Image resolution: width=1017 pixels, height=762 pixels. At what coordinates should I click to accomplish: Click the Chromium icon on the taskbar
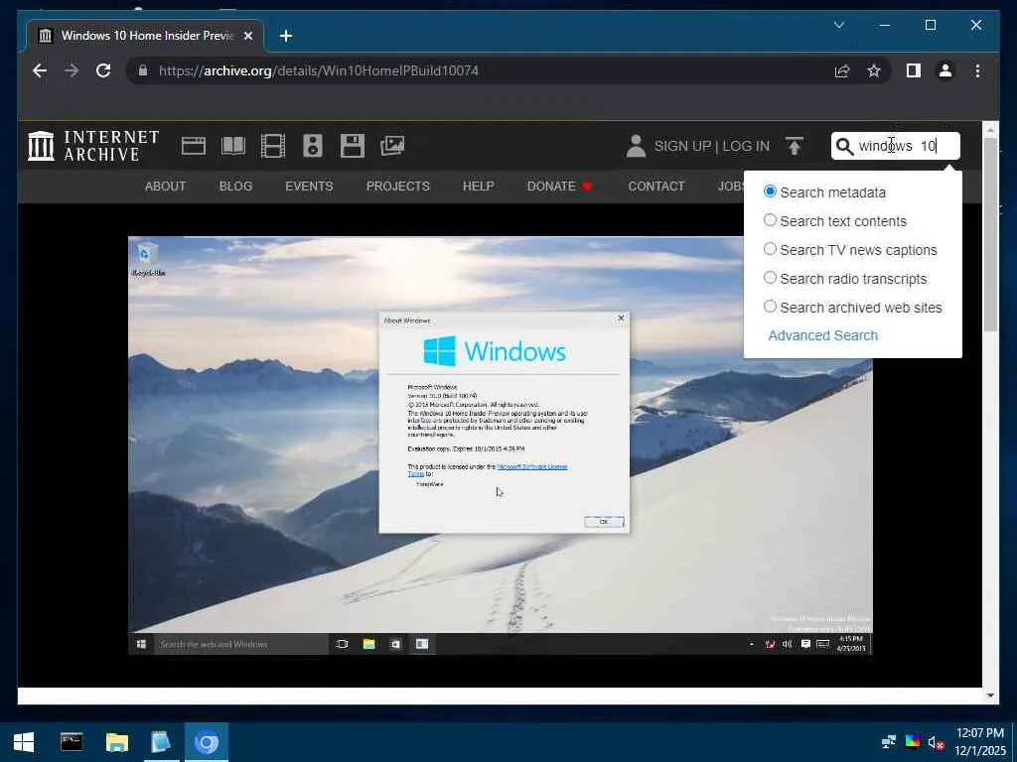pos(207,742)
